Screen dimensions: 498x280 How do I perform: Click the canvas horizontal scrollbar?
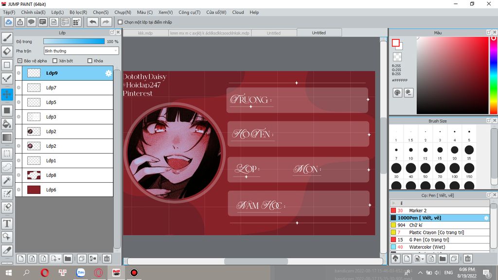(x=256, y=261)
